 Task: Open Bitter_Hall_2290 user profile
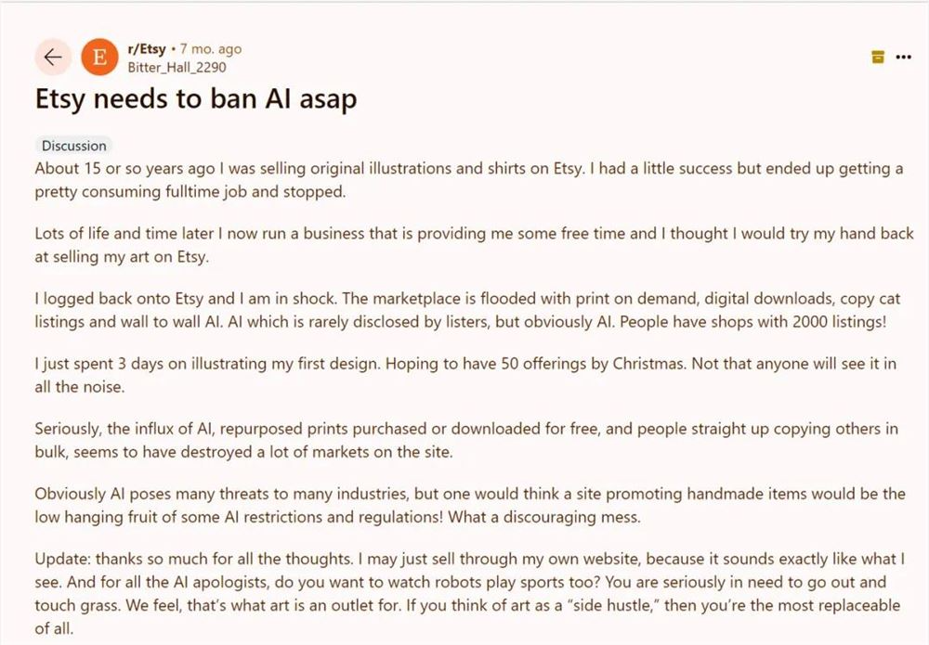pyautogui.click(x=177, y=67)
